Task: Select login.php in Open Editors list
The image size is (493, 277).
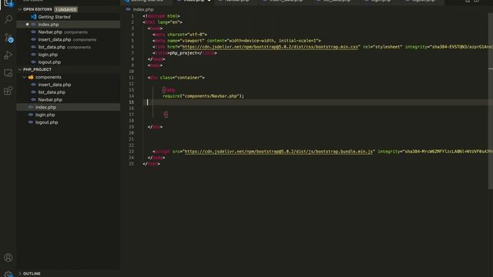Action: [48, 55]
